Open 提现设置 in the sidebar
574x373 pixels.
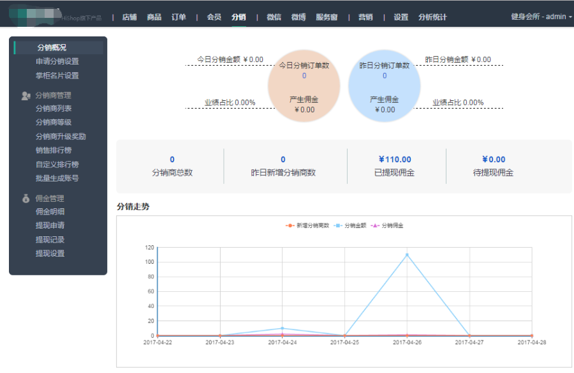click(x=50, y=254)
